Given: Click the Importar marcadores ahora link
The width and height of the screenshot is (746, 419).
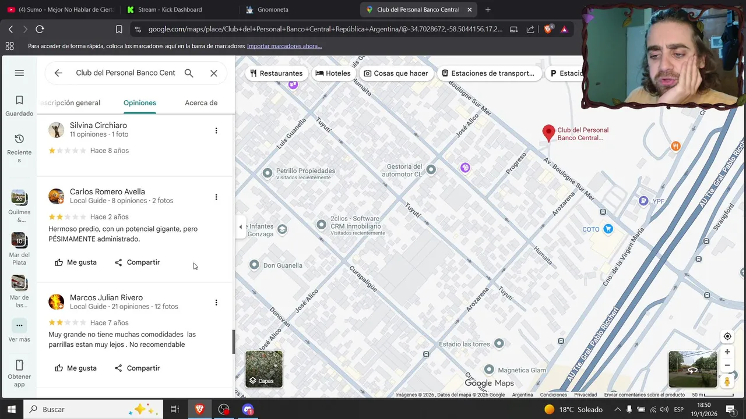Looking at the screenshot, I should tap(284, 46).
